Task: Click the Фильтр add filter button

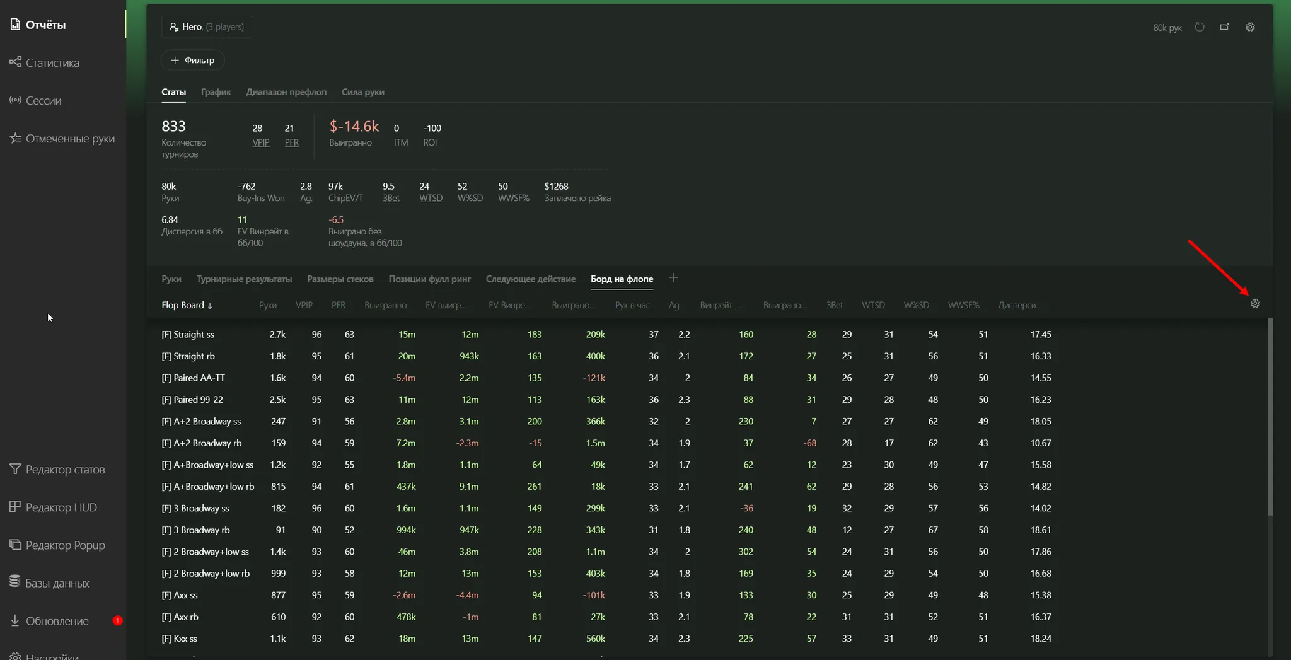Action: pos(193,60)
